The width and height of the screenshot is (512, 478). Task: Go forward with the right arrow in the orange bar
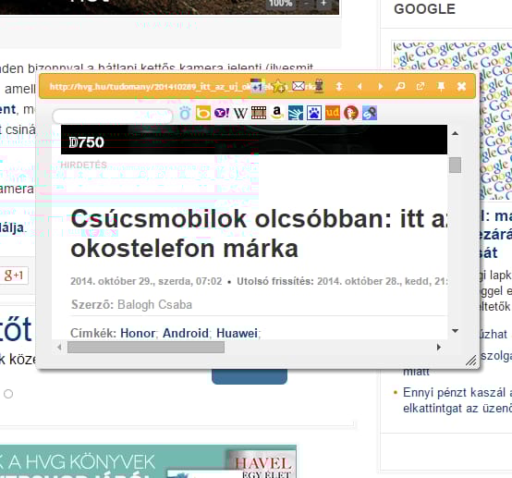[380, 86]
